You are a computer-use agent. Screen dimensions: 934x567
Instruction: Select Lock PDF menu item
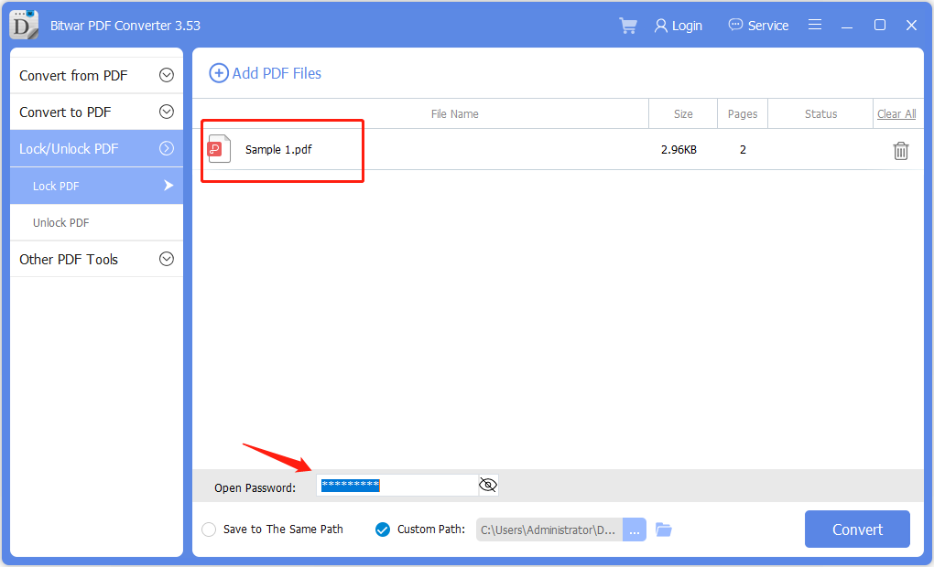tap(96, 186)
